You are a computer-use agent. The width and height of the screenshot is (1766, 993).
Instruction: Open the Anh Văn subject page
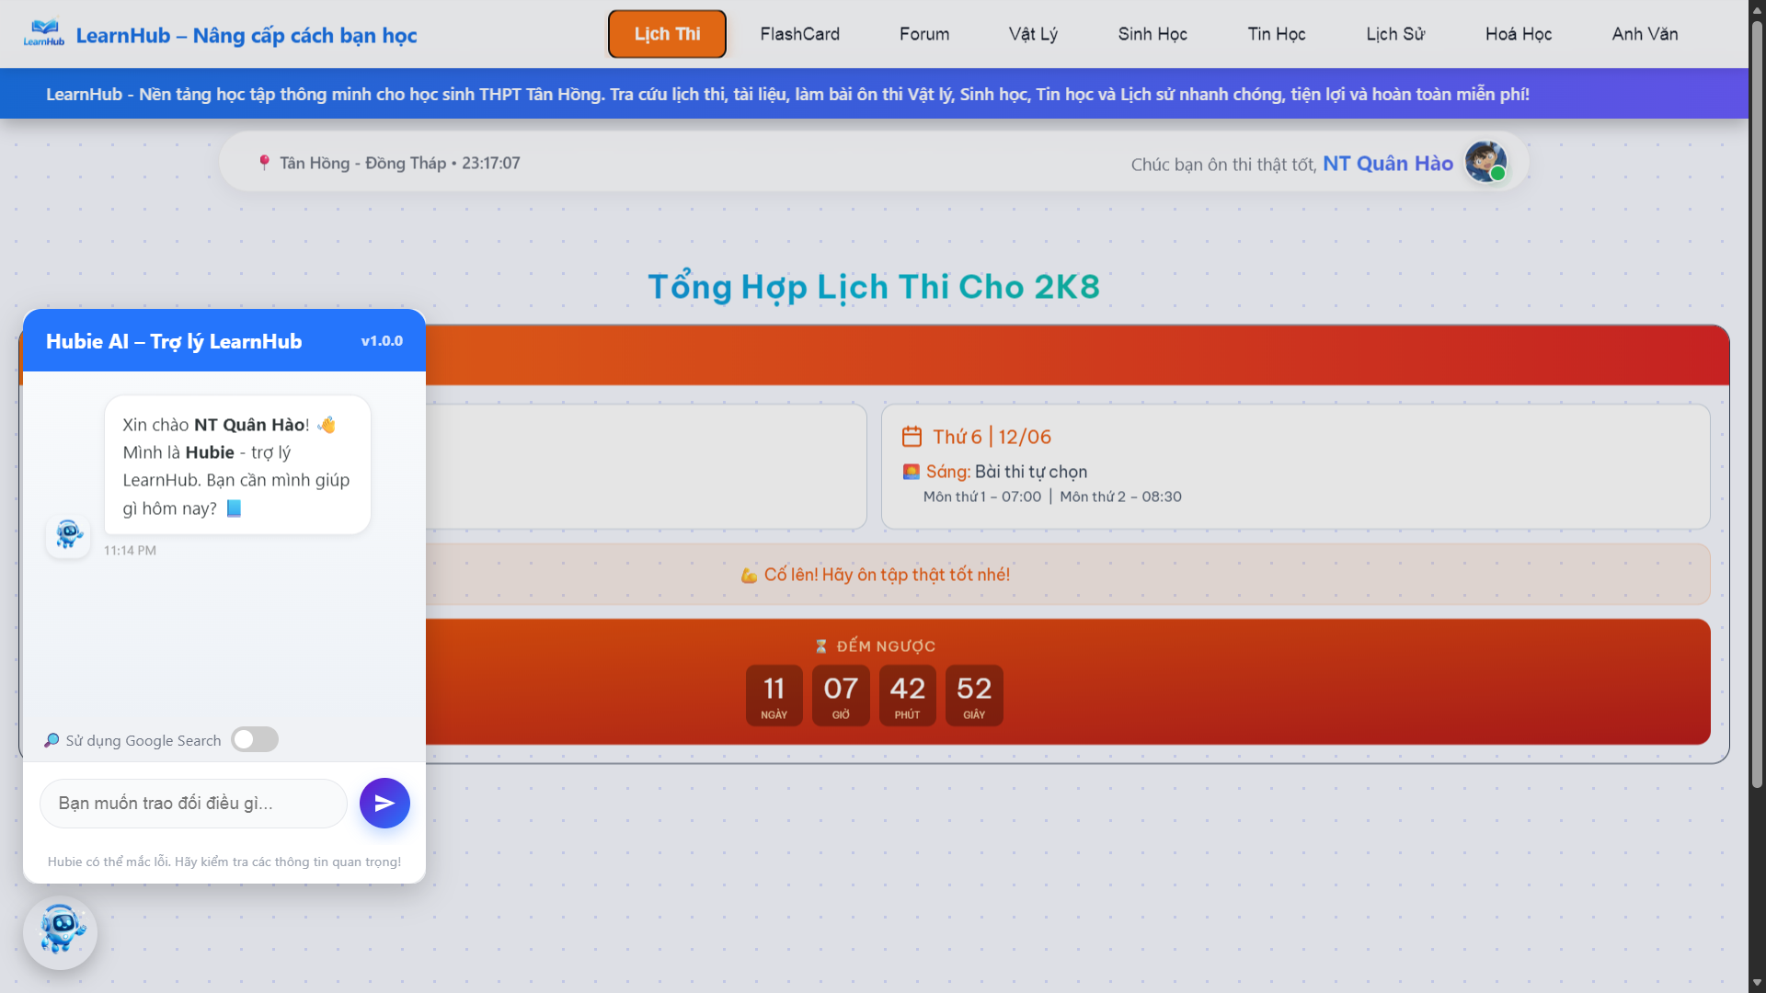pos(1645,34)
